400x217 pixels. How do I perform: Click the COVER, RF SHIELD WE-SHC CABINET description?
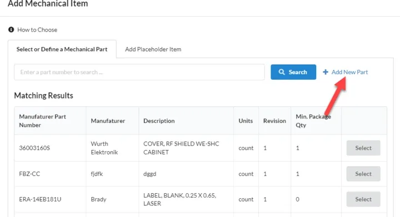[181, 148]
